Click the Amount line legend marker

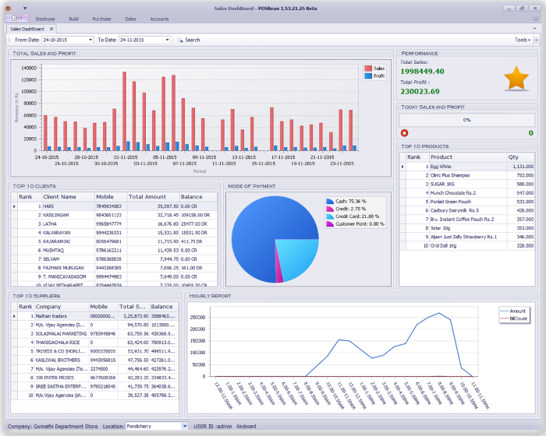504,311
